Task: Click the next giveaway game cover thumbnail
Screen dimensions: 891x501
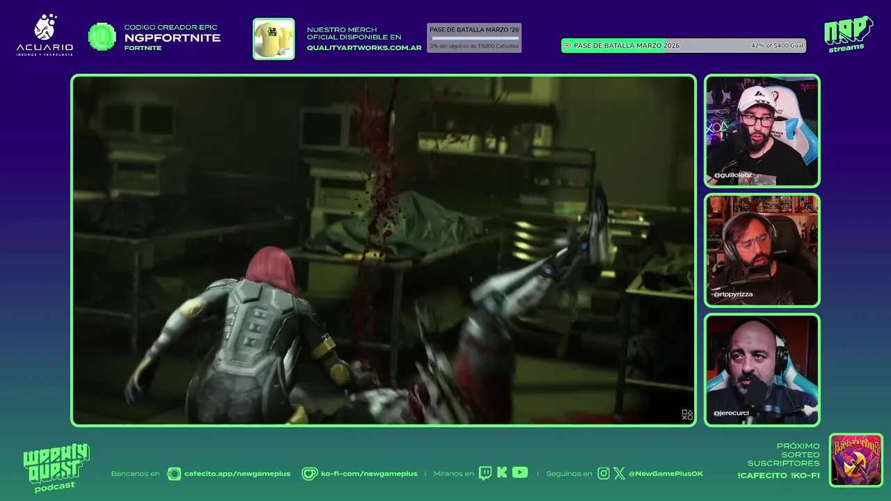Action: [x=856, y=460]
